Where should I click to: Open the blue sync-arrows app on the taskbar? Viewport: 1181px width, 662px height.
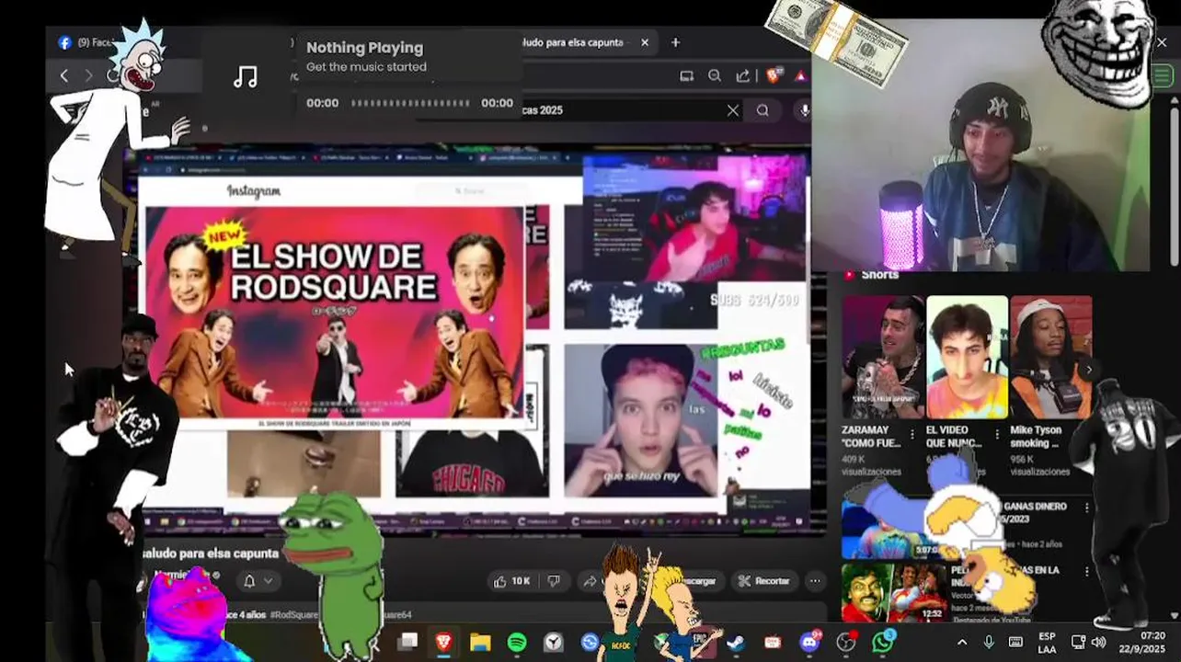pyautogui.click(x=590, y=642)
